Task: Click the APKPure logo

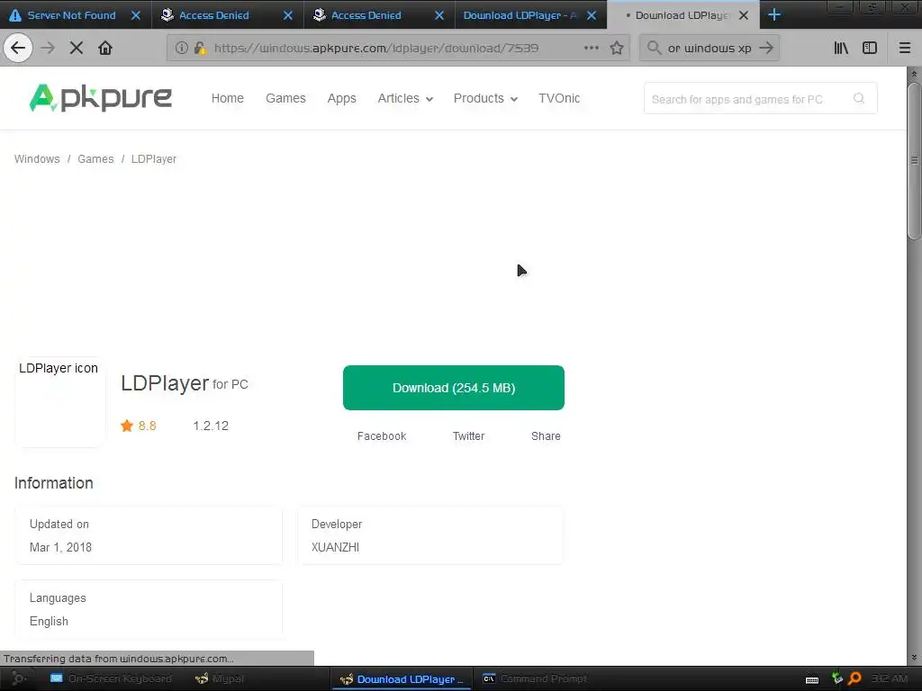Action: [101, 97]
